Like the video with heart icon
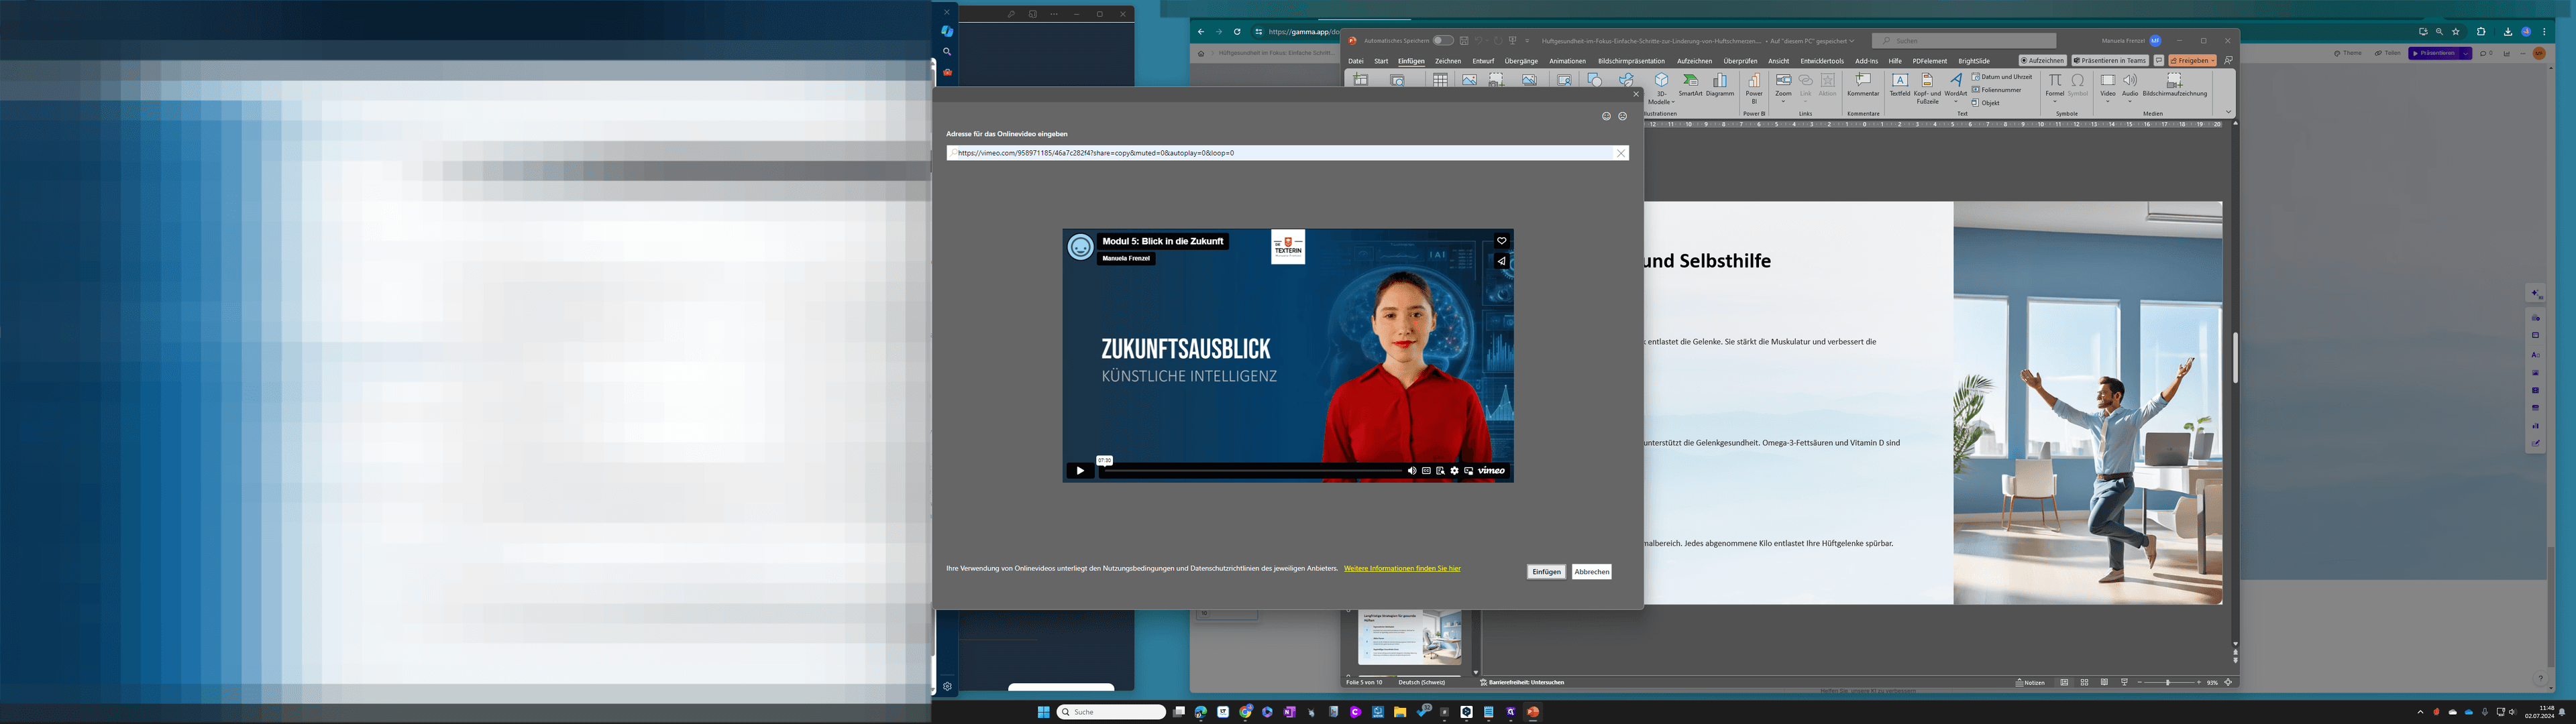 click(1501, 241)
